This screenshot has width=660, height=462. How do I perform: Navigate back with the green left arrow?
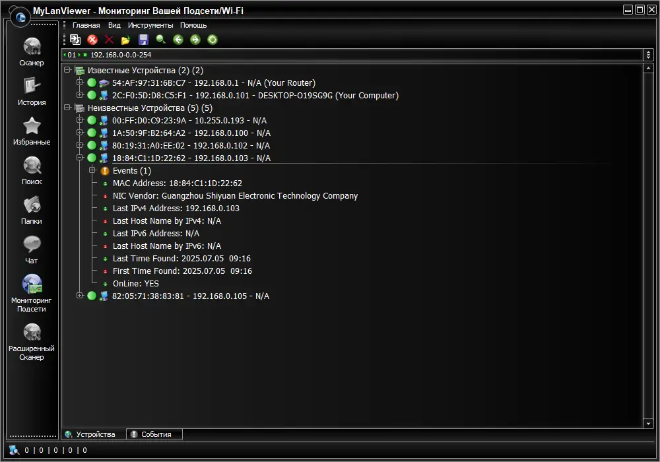178,40
